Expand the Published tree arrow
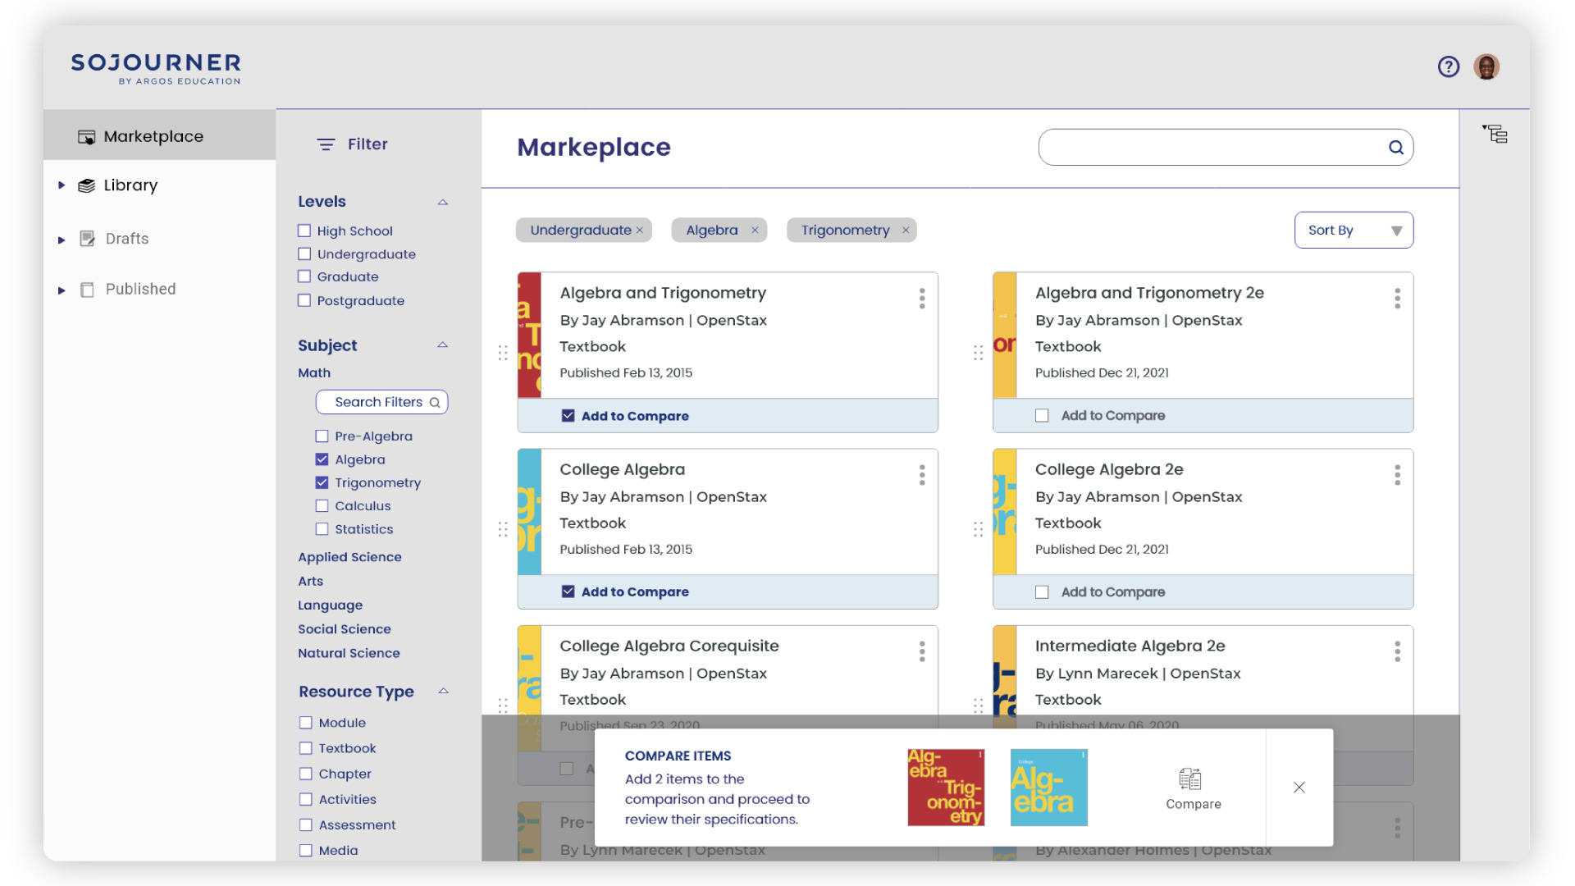 click(62, 290)
